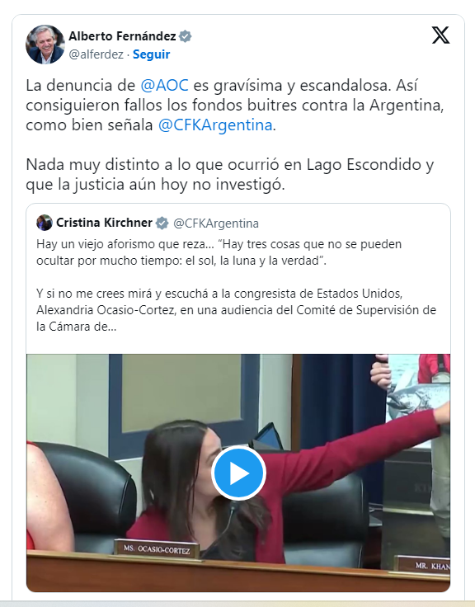Open Alberto Fernández profile picture
Image resolution: width=475 pixels, height=607 pixels.
[45, 45]
